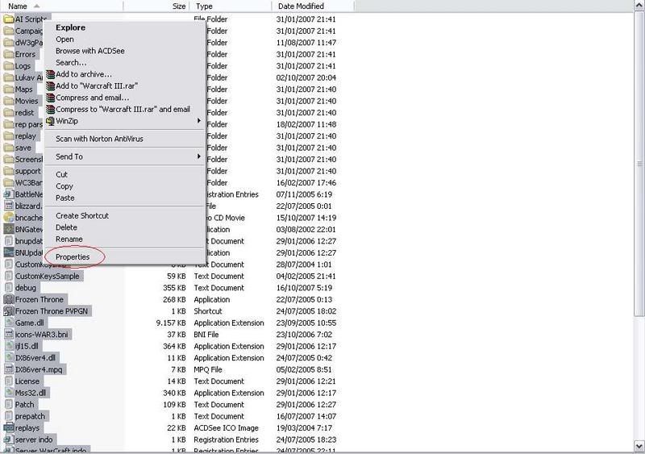Click the support folder icon
Viewport: 645px width, 454px height.
tap(9, 171)
